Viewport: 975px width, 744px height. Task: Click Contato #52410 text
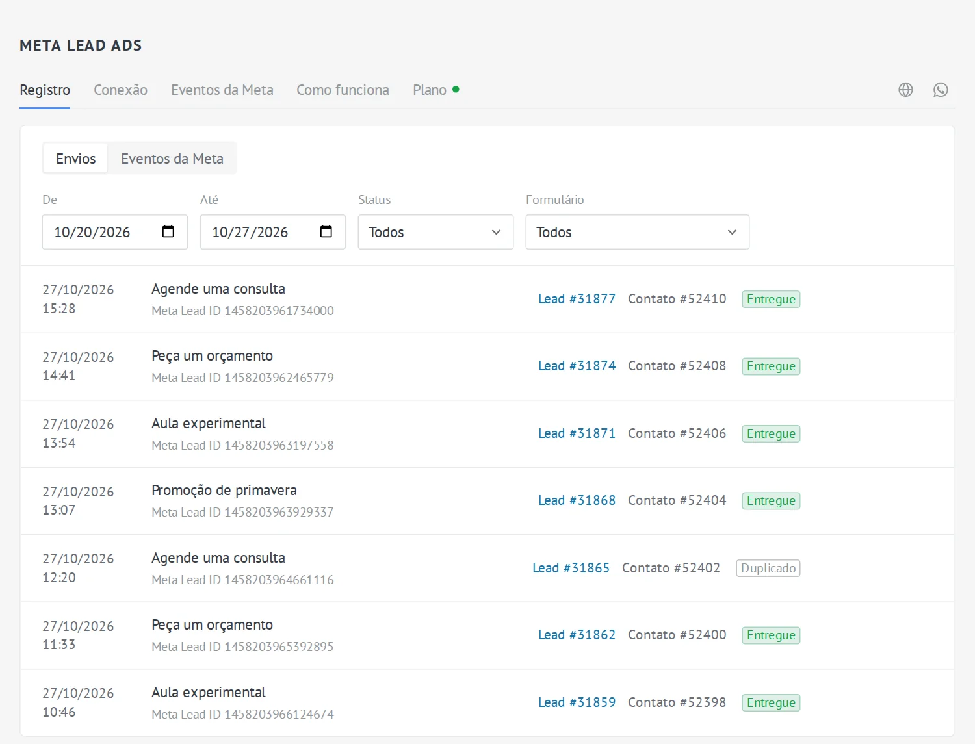click(x=677, y=299)
